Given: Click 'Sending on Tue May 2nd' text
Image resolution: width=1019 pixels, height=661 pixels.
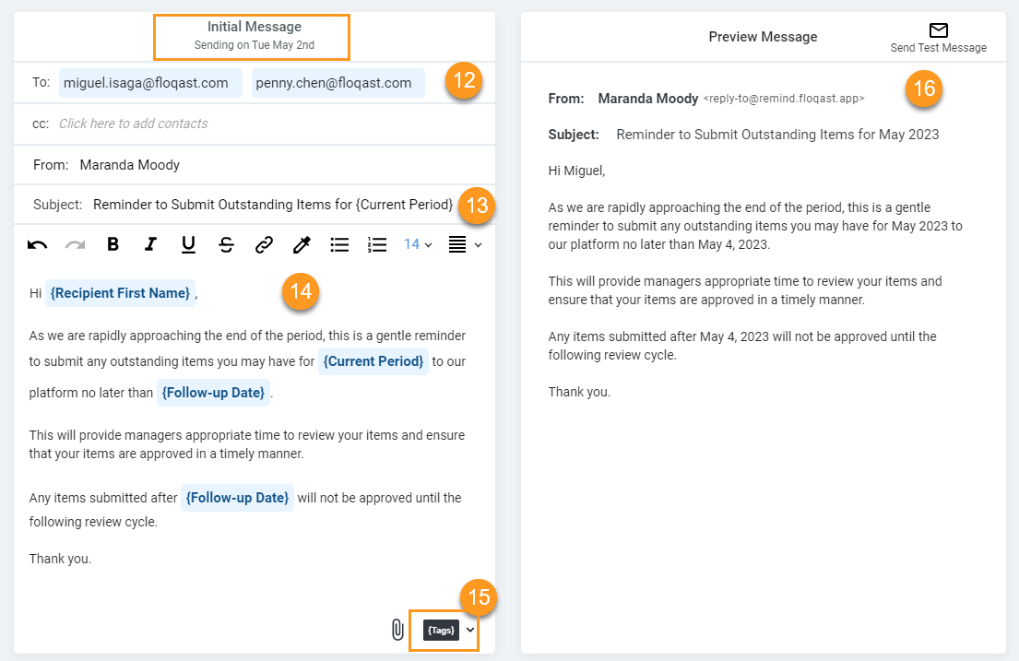Looking at the screenshot, I should pyautogui.click(x=255, y=45).
